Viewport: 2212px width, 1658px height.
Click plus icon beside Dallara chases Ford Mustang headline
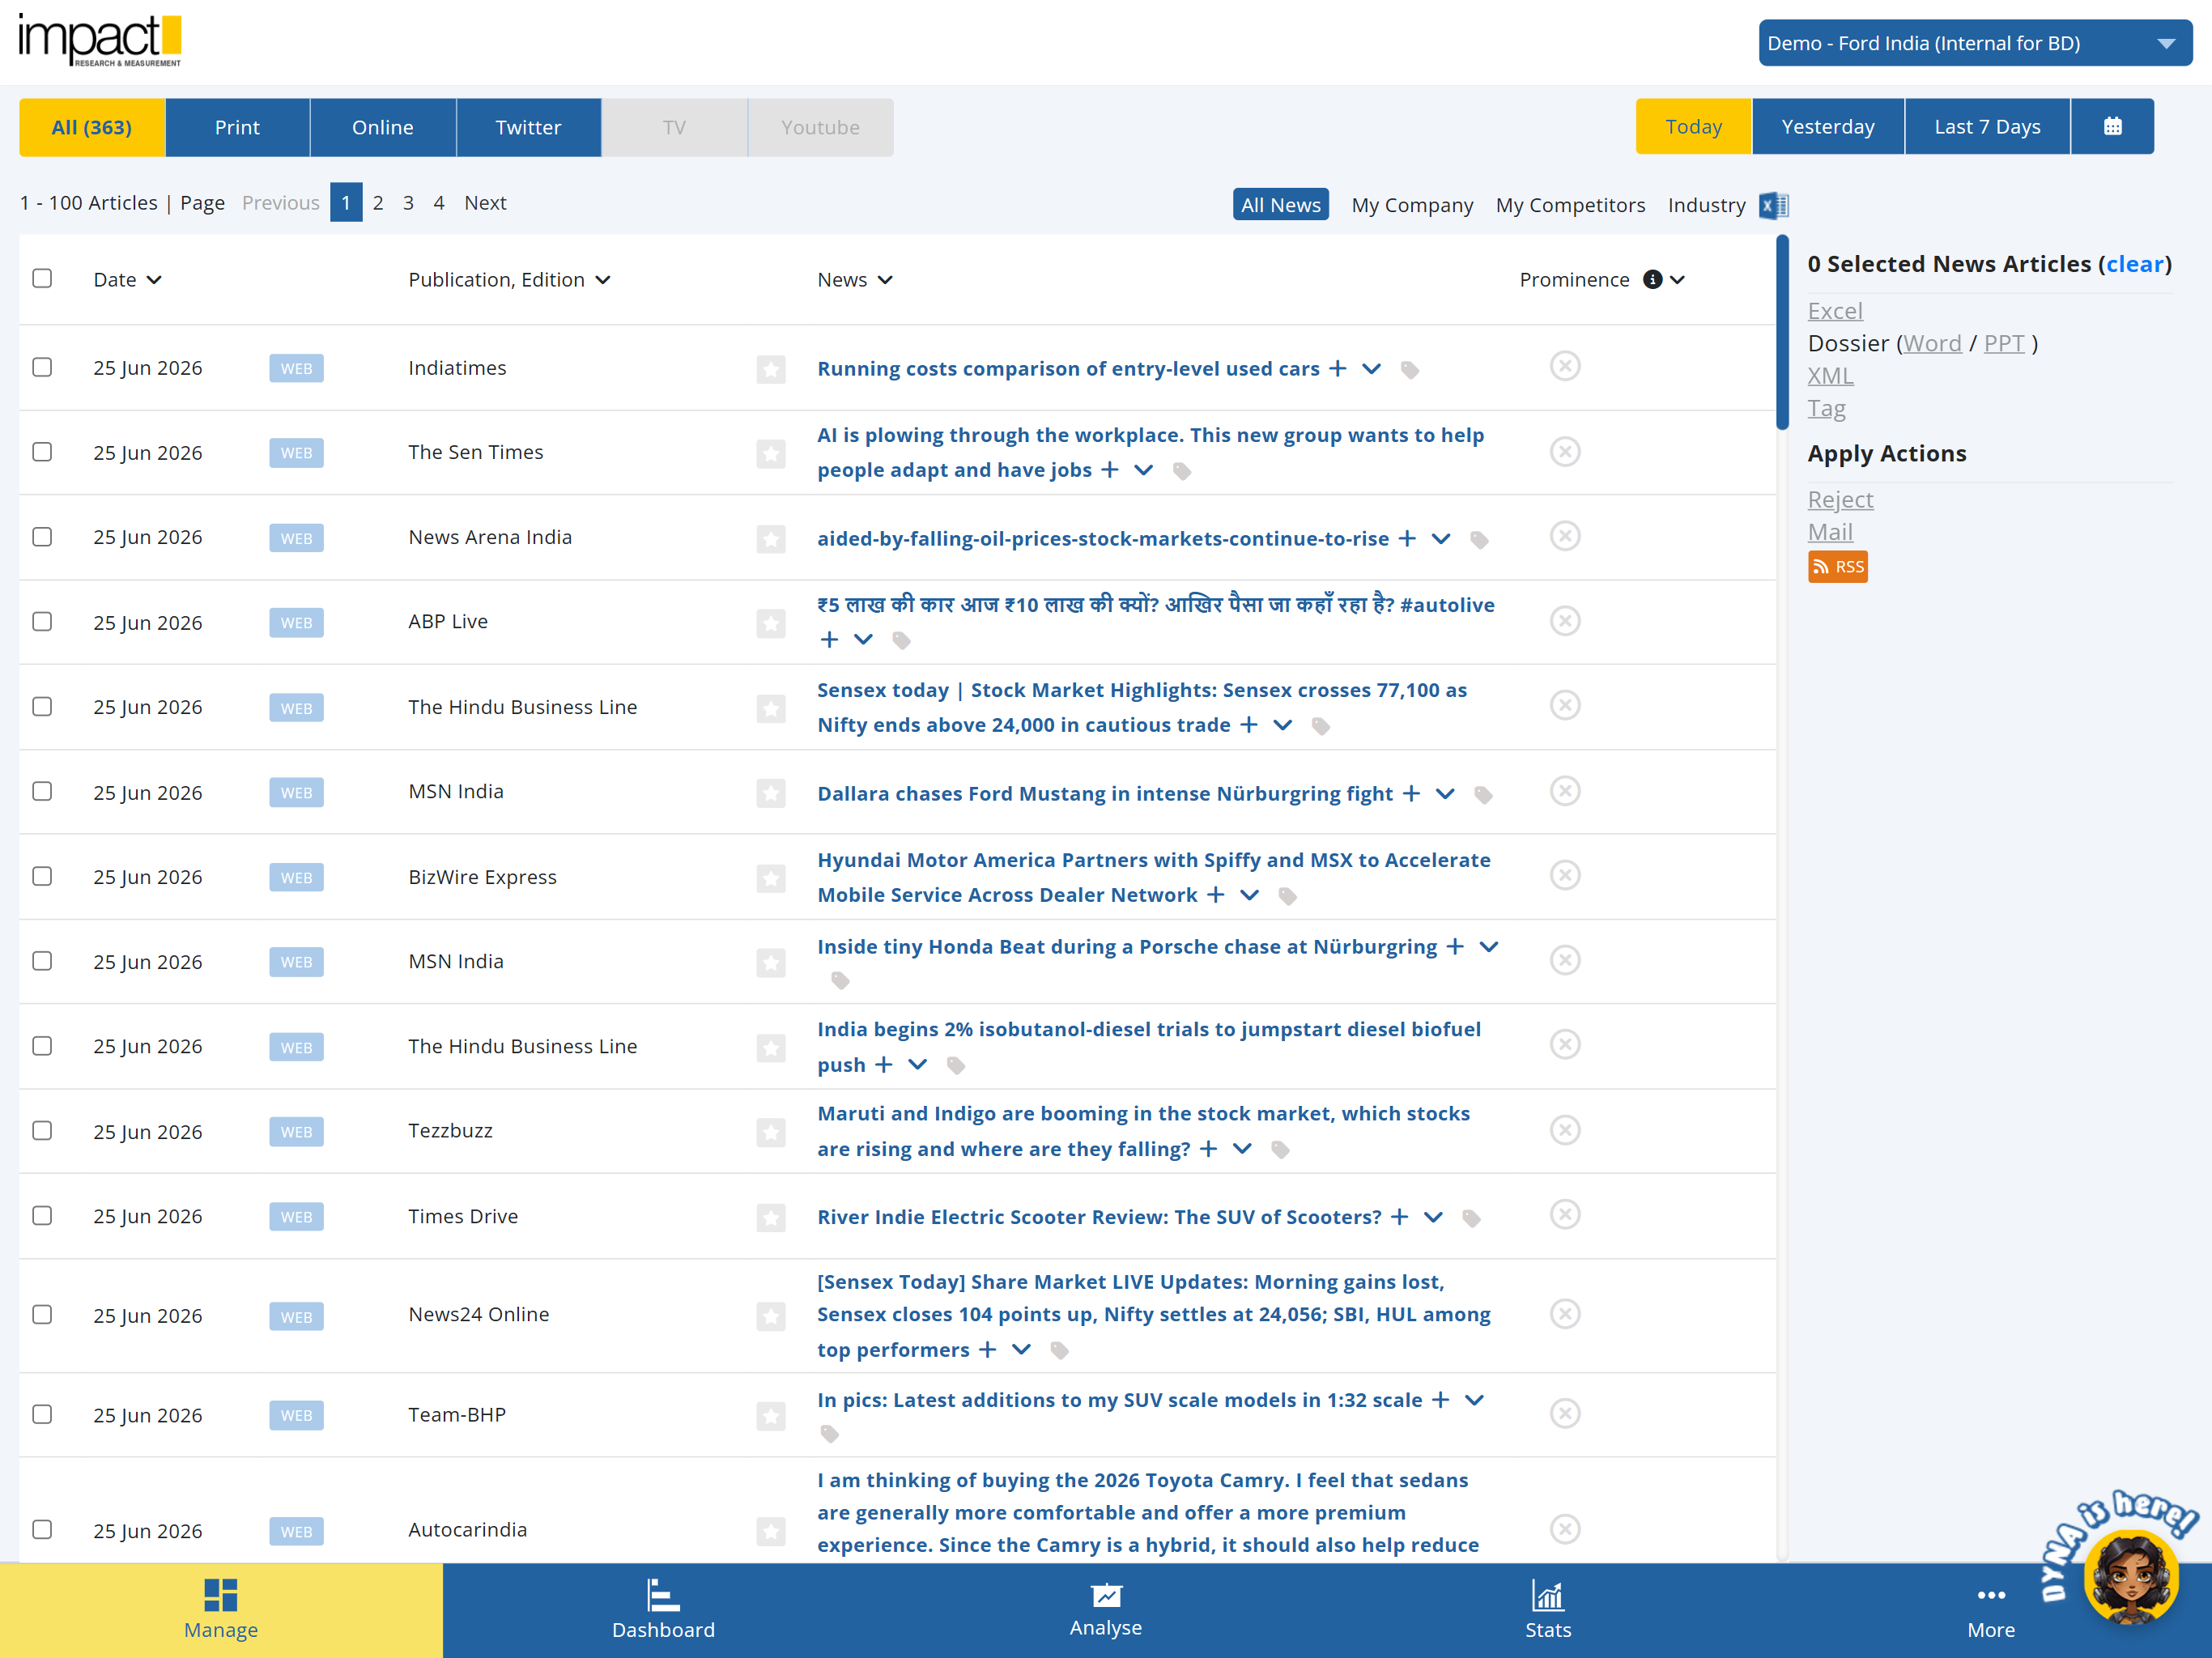pos(1411,794)
